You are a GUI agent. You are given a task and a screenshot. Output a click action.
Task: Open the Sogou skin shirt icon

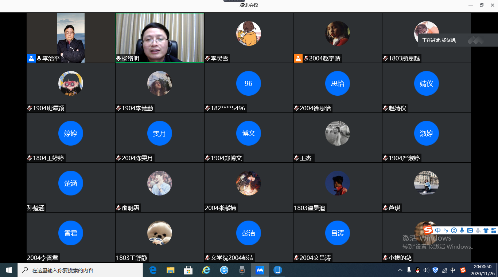[x=486, y=230]
